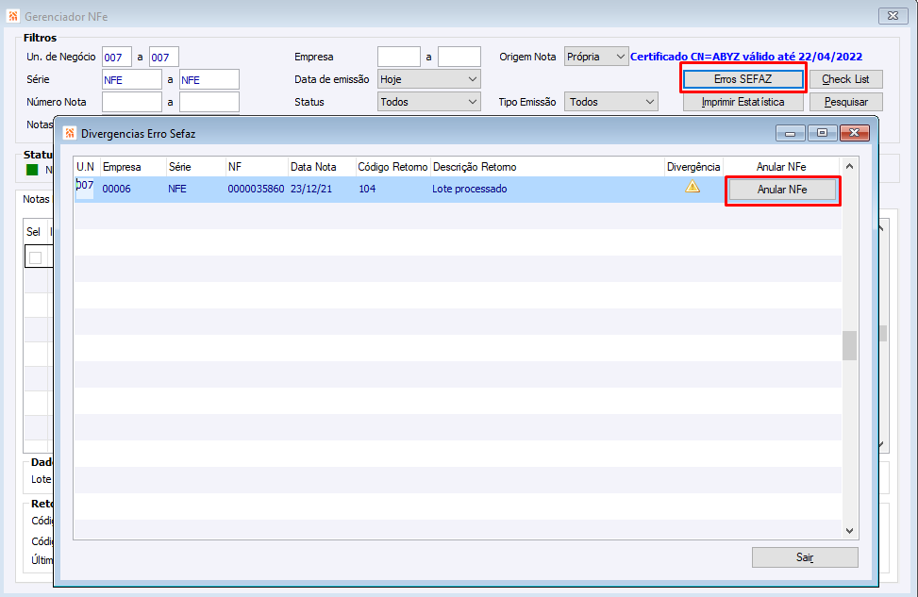Click scroll up arrow in divergences grid
The image size is (918, 597).
(849, 166)
